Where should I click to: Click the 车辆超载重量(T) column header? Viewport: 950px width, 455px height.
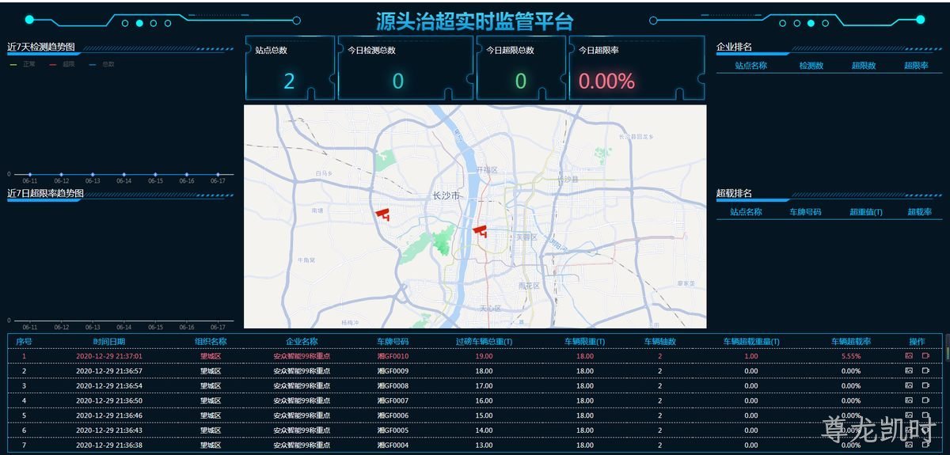751,342
